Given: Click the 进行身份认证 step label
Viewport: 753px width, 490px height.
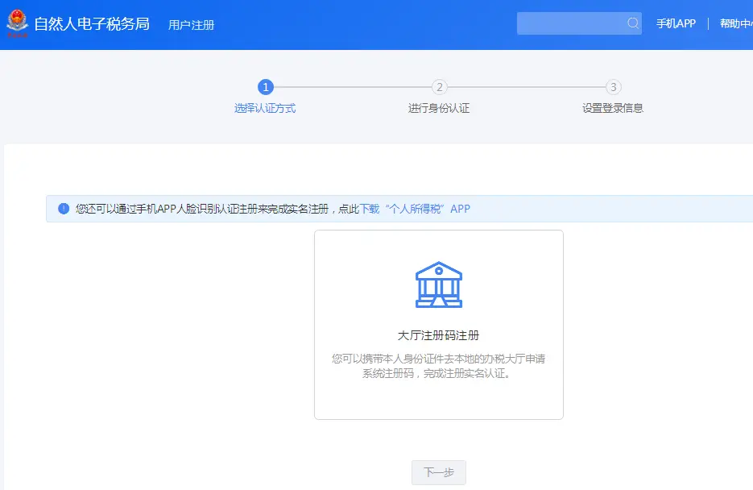Looking at the screenshot, I should 439,108.
